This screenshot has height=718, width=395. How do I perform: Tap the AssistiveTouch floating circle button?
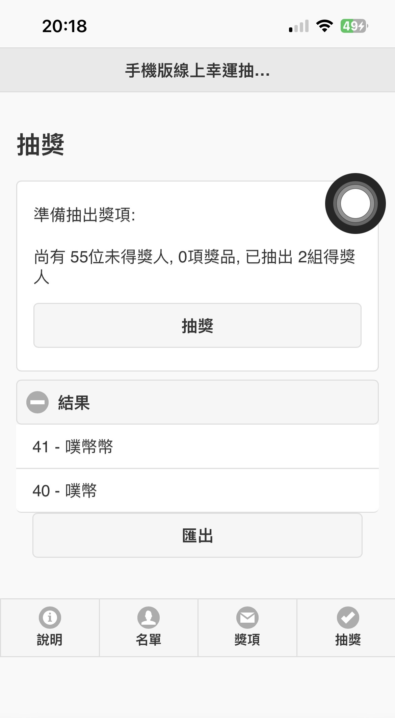tap(355, 204)
